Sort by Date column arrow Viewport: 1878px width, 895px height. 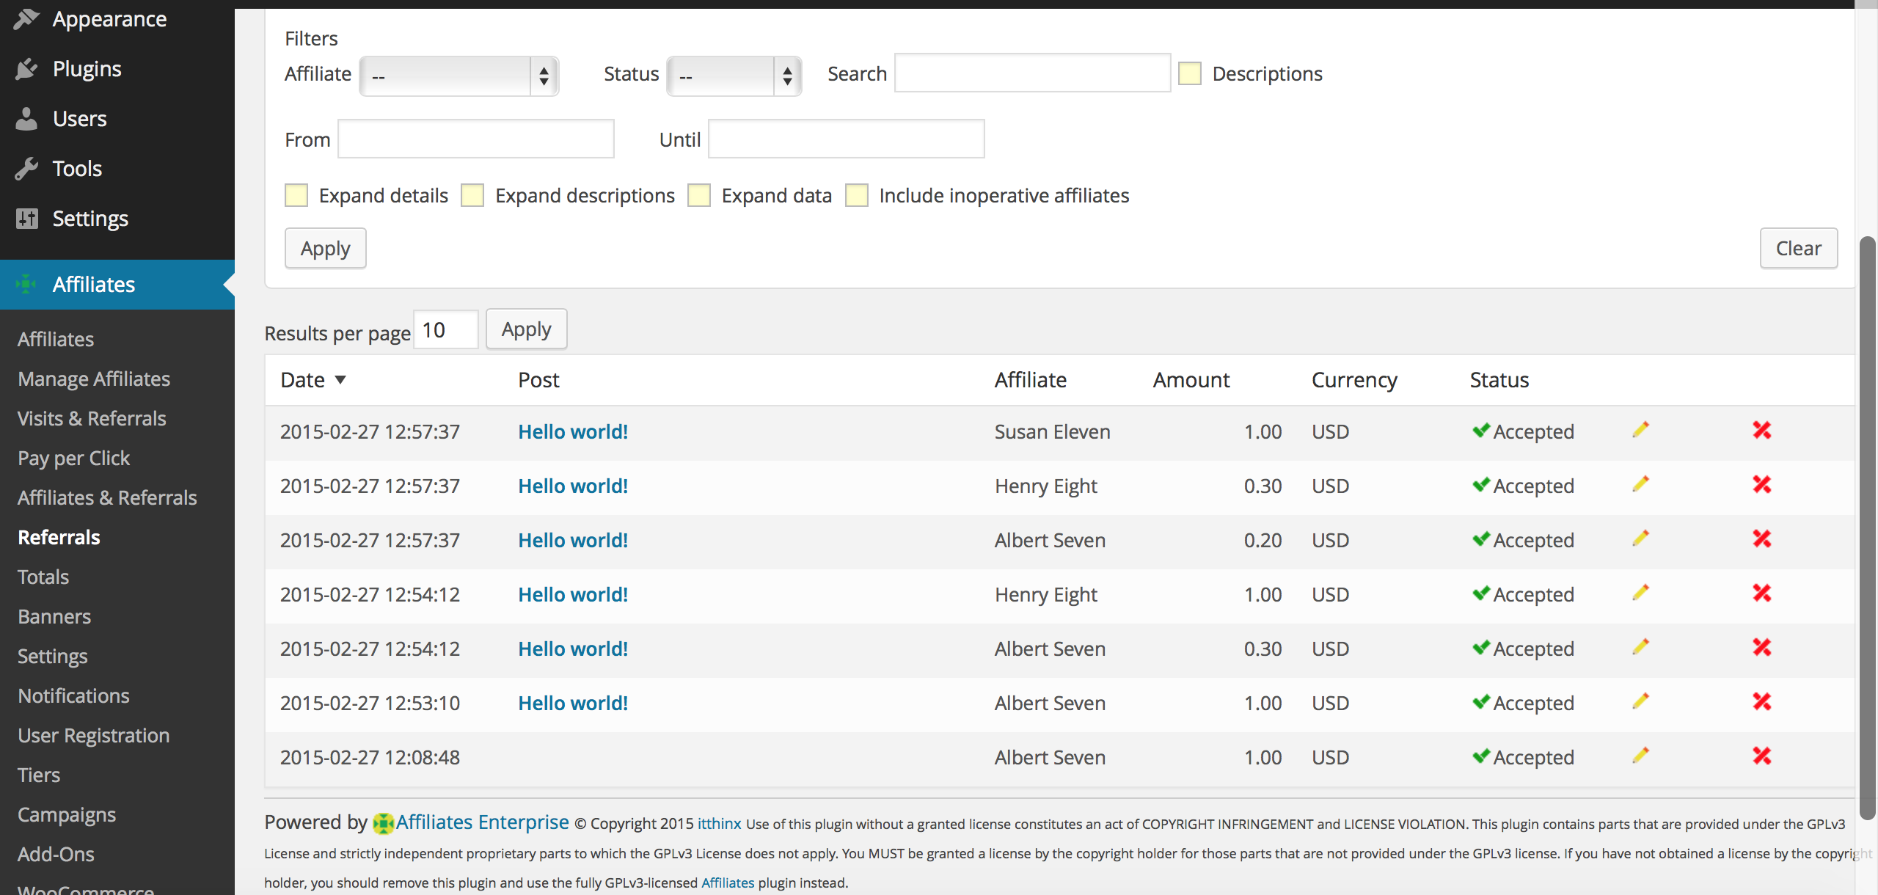coord(340,379)
